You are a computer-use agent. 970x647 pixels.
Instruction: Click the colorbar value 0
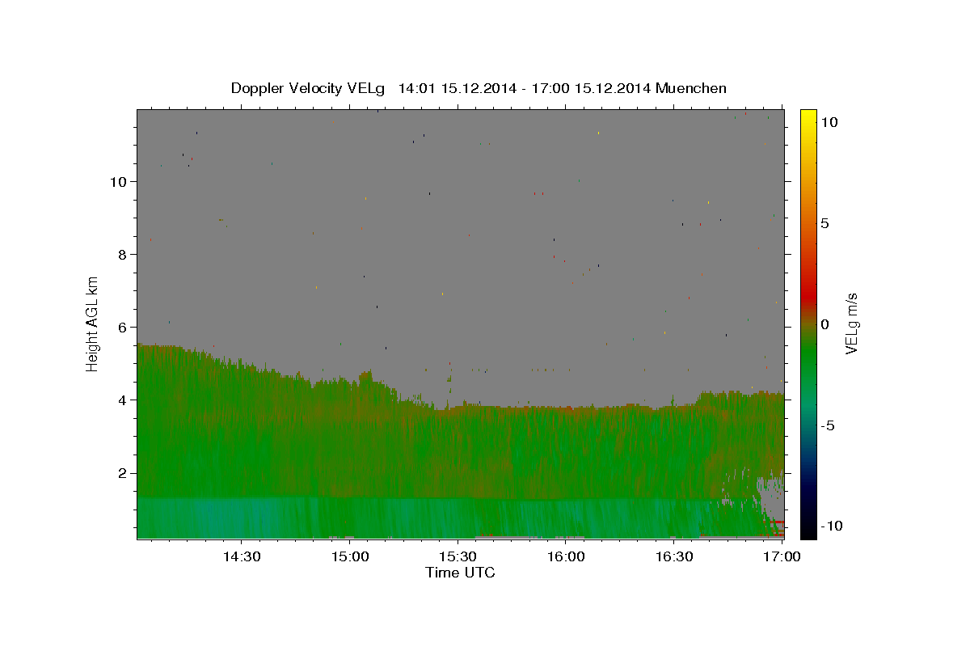pos(824,324)
